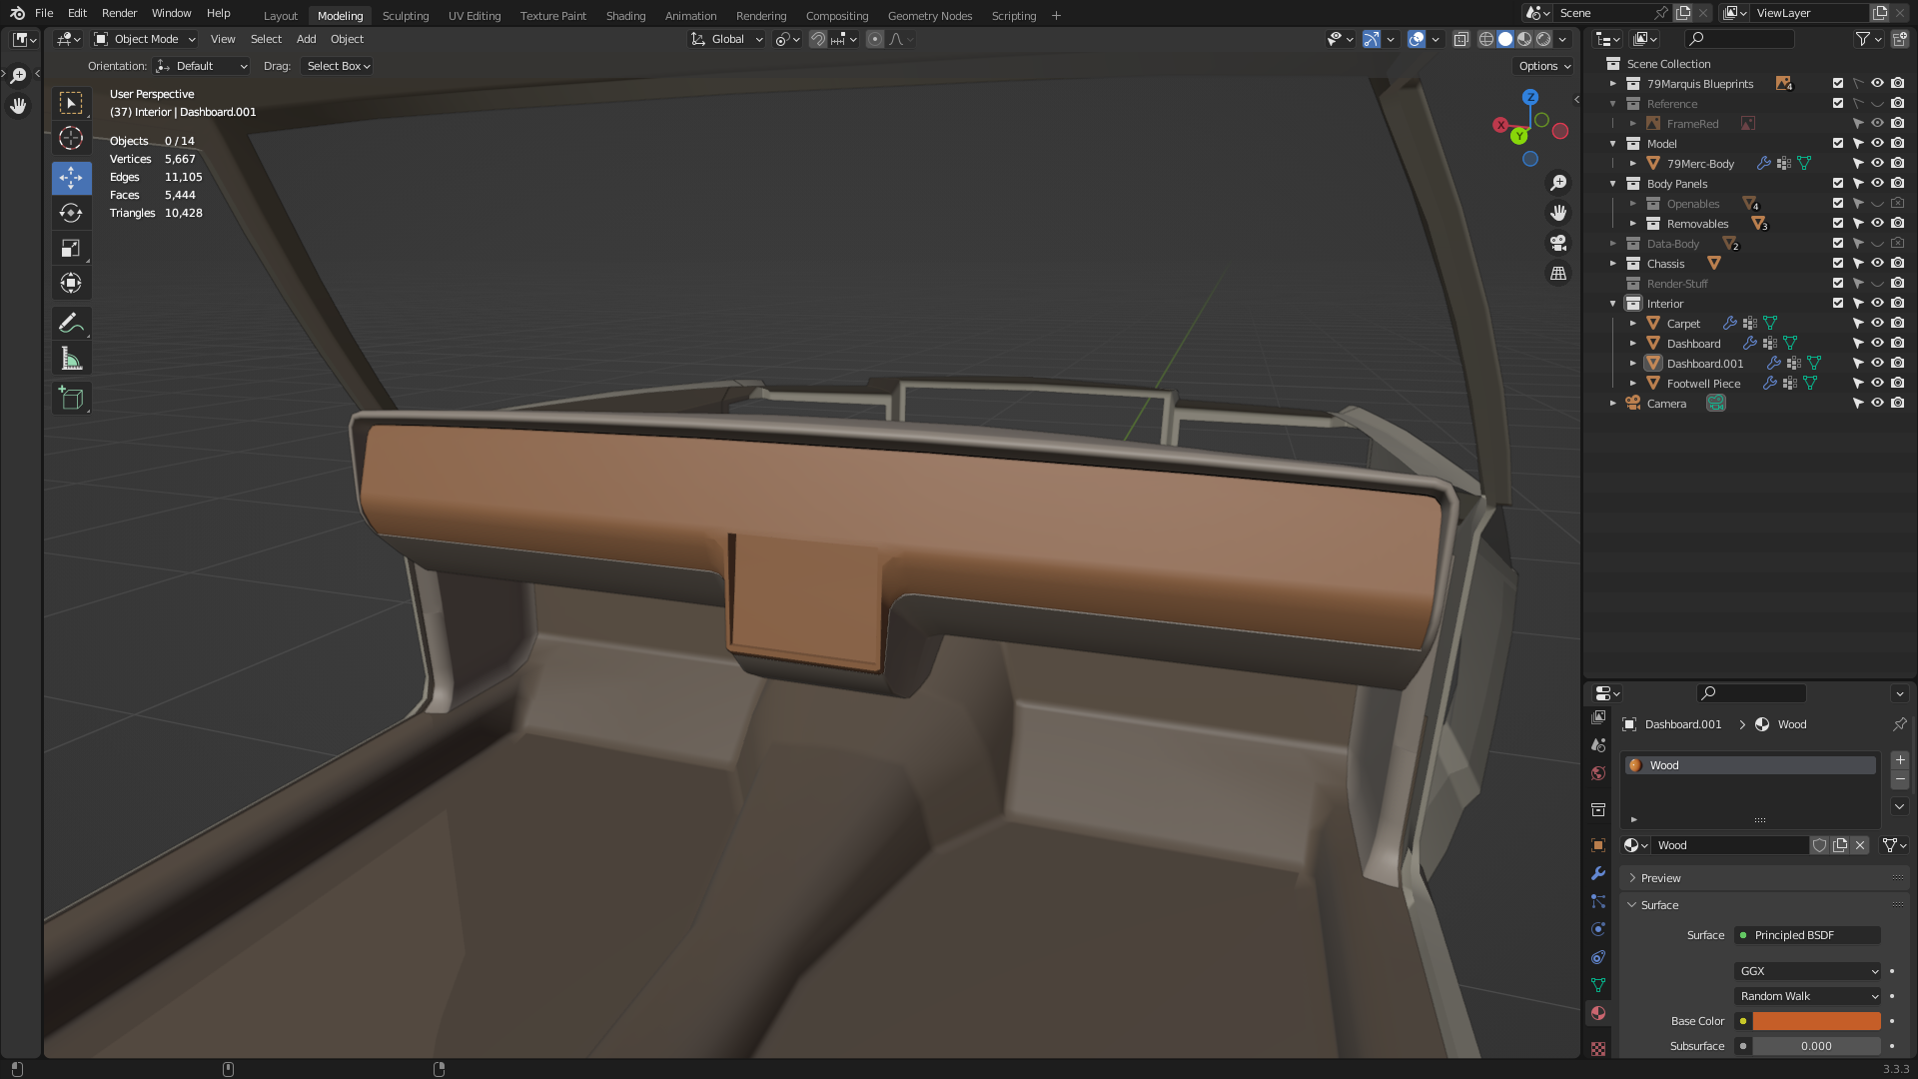The width and height of the screenshot is (1918, 1079).
Task: Switch to the Sculpting workspace tab
Action: click(x=405, y=16)
